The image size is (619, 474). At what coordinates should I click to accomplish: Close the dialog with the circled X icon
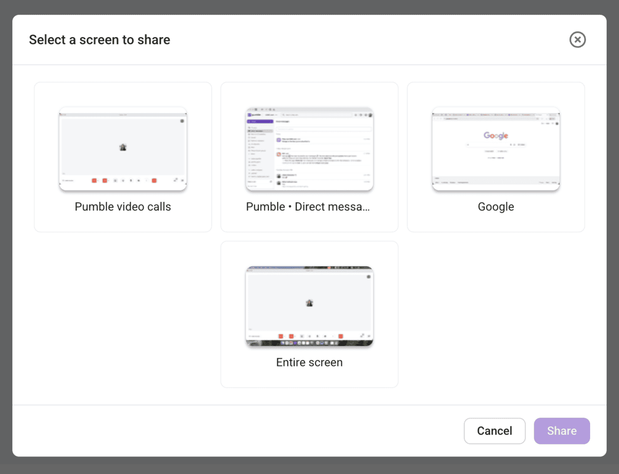[577, 40]
